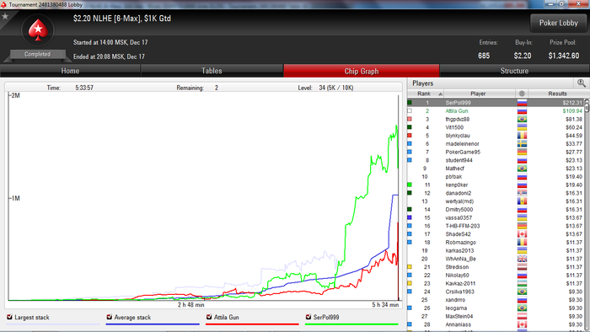Image resolution: width=590 pixels, height=332 pixels.
Task: Click the Prize Pool $1,342.60 value
Action: click(564, 56)
